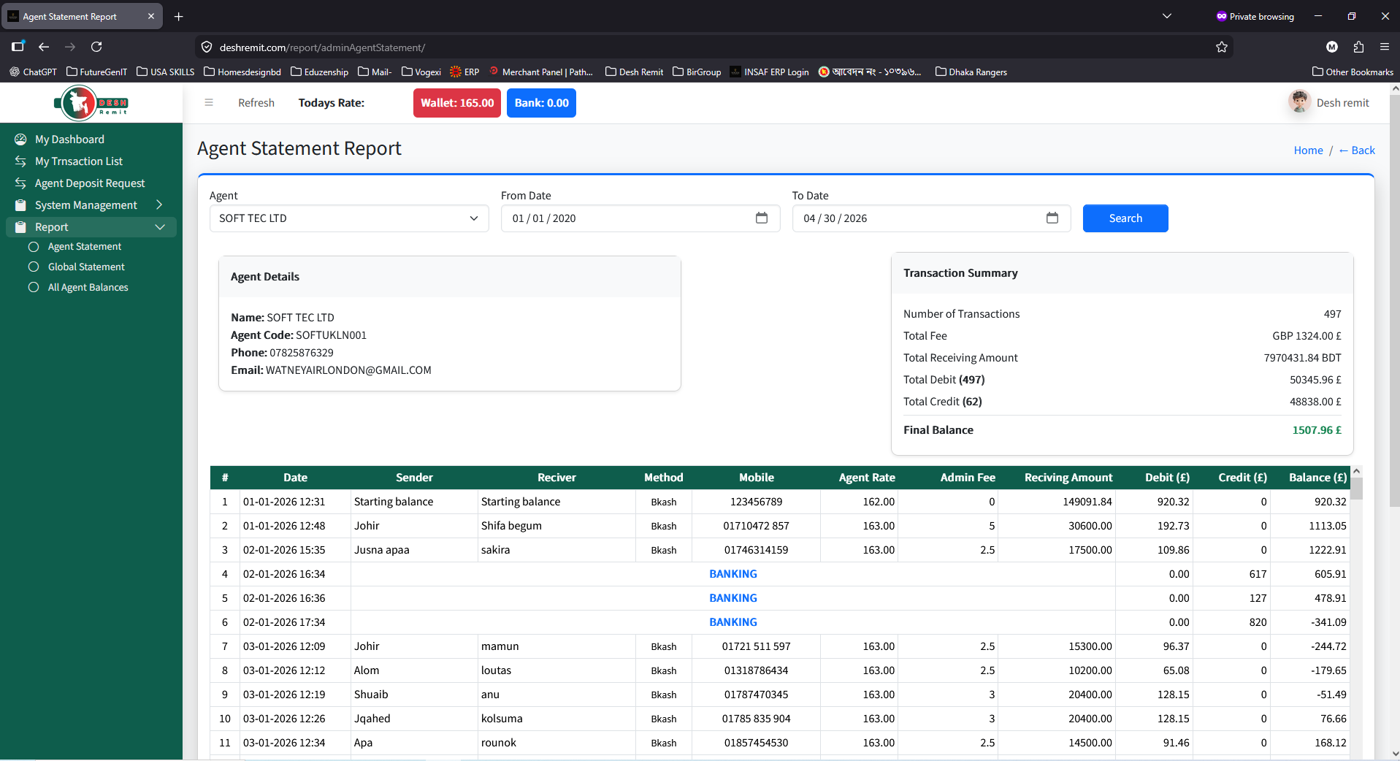
Task: Click the Private browsing indicator
Action: point(1255,16)
